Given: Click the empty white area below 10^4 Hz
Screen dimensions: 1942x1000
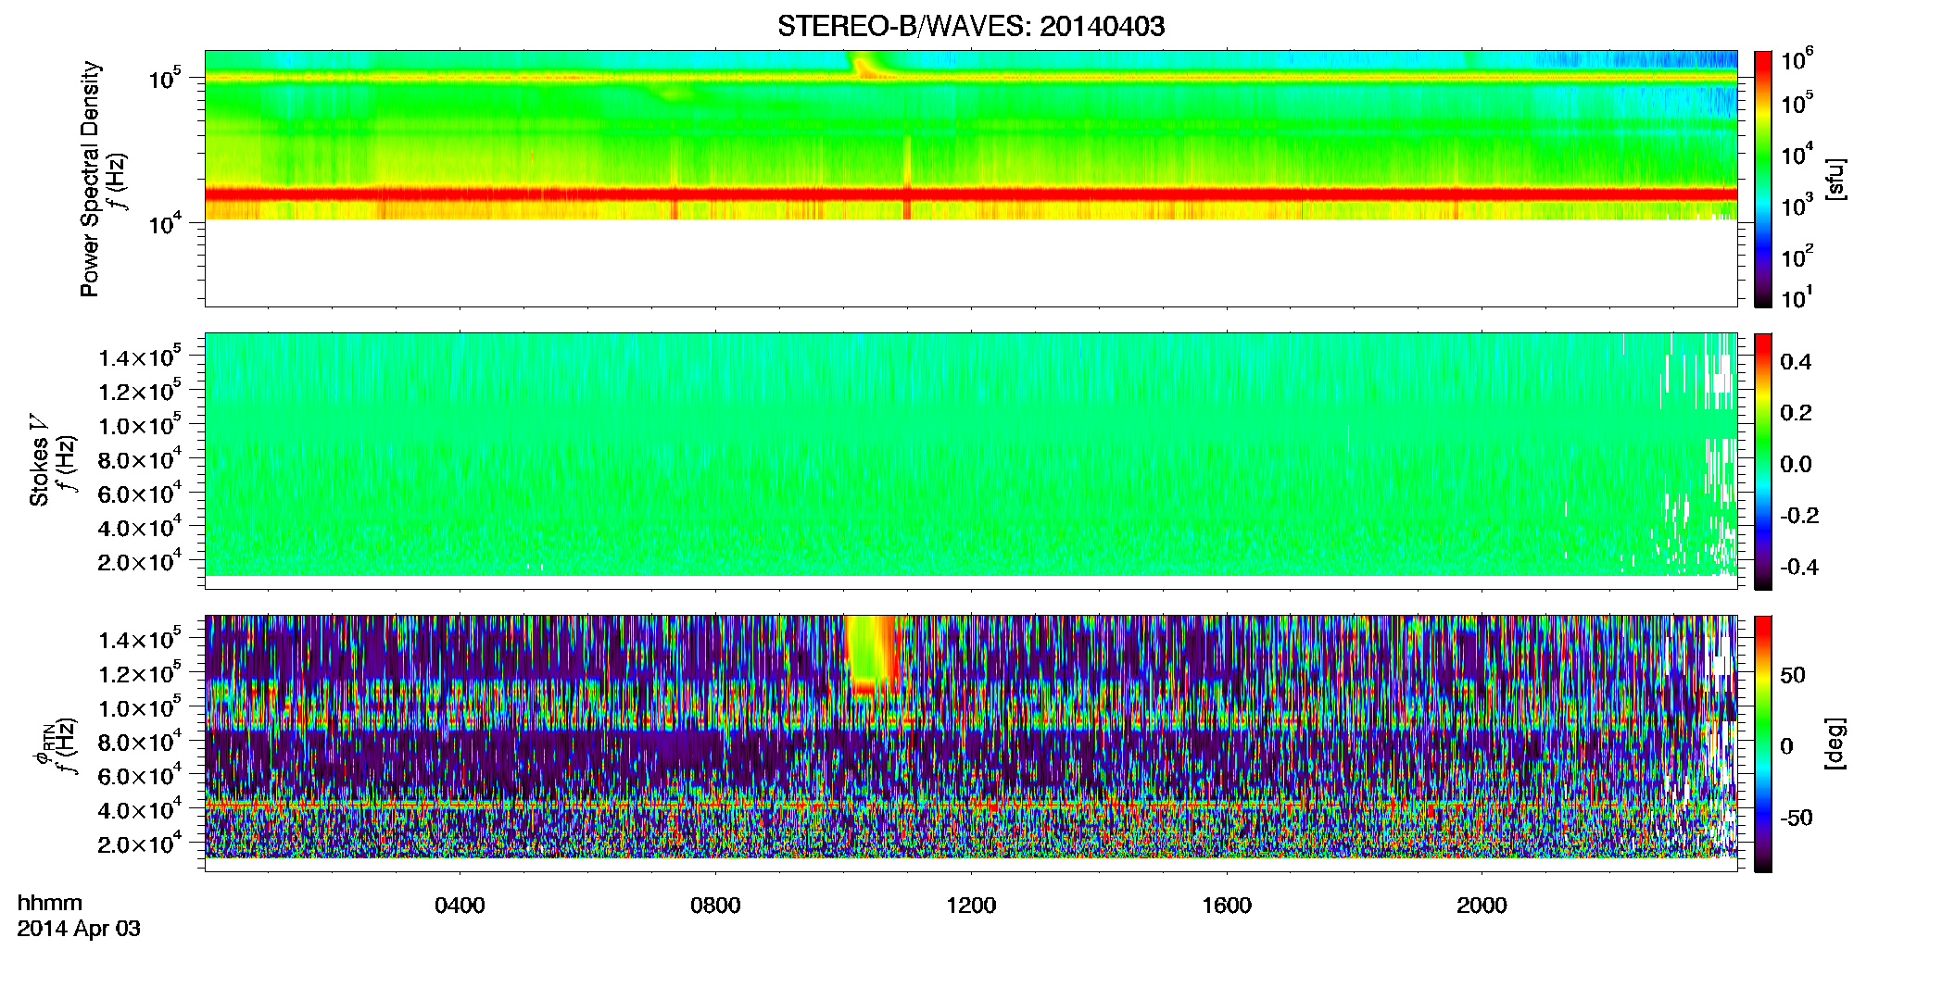Looking at the screenshot, I should tap(971, 263).
